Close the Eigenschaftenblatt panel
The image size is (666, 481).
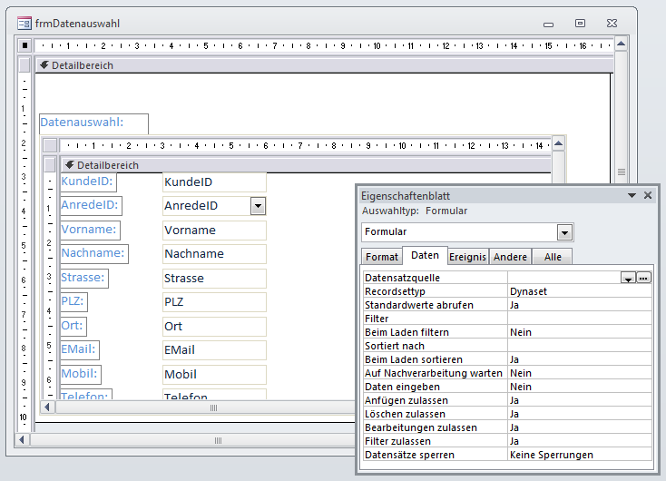click(x=648, y=195)
